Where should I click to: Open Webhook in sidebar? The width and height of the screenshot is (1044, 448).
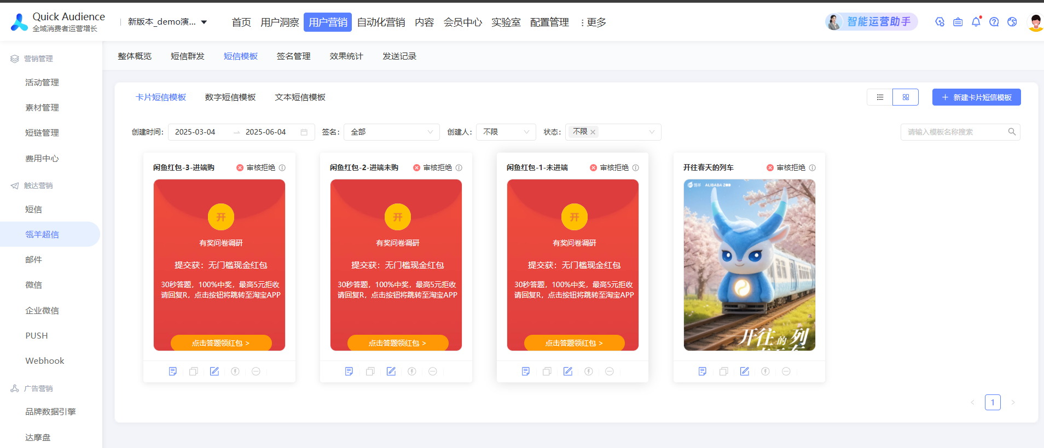(x=45, y=361)
